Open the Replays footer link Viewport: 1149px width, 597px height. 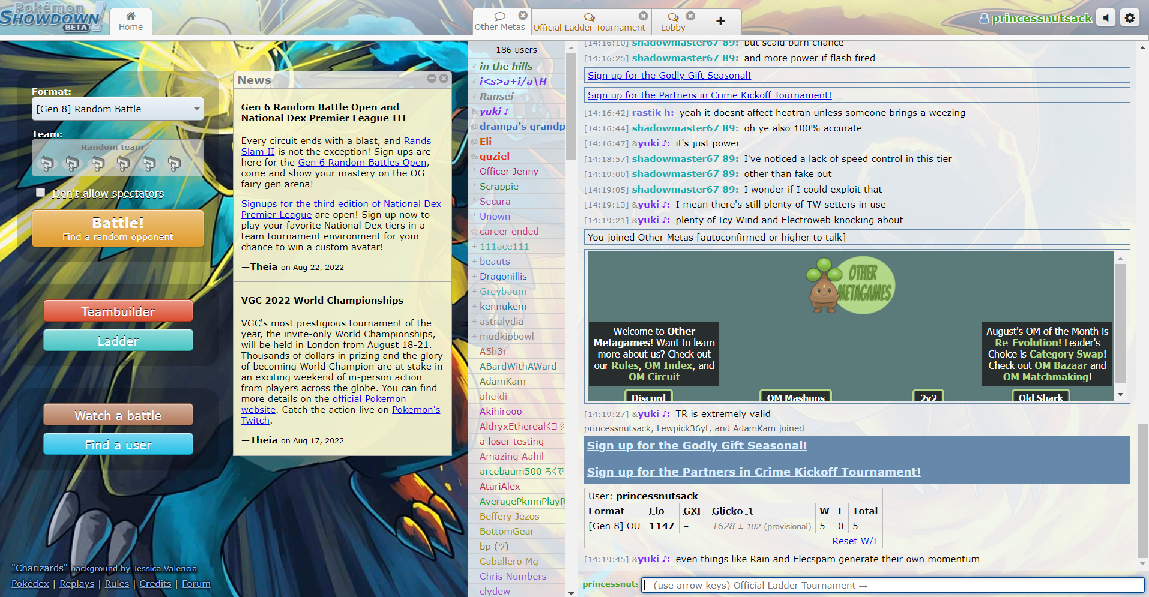(x=77, y=583)
